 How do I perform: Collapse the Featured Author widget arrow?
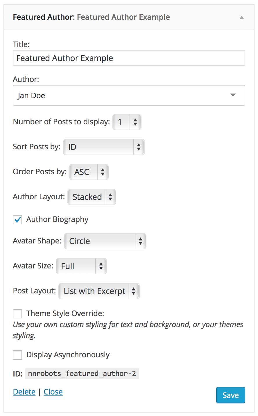coord(241,17)
